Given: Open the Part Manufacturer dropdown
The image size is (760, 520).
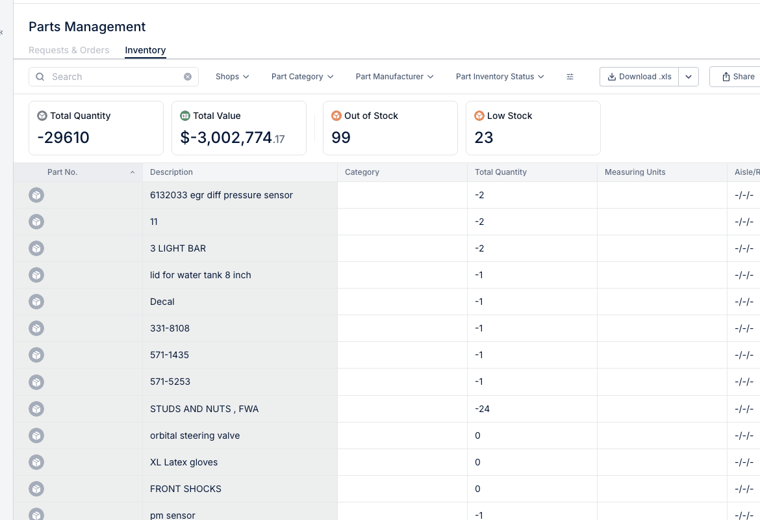Looking at the screenshot, I should [394, 76].
